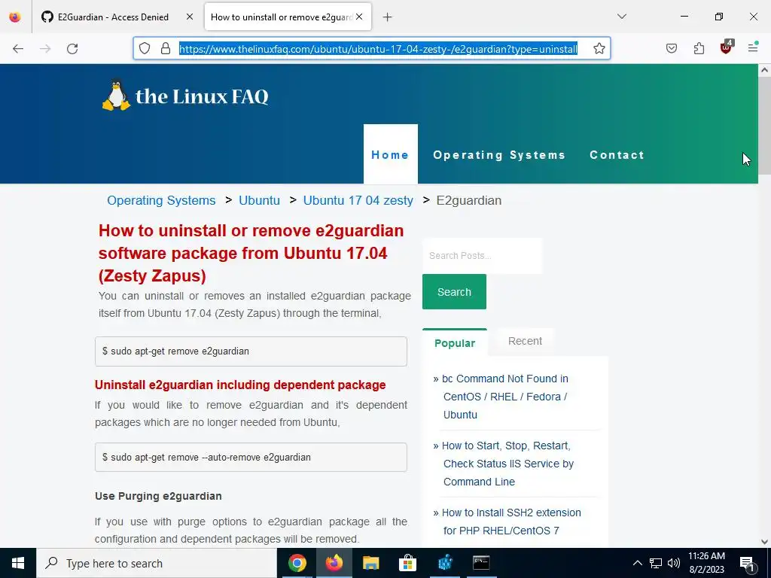Follow the Operating Systems breadcrumb link
Screen dimensions: 771x578
pyautogui.click(x=161, y=200)
